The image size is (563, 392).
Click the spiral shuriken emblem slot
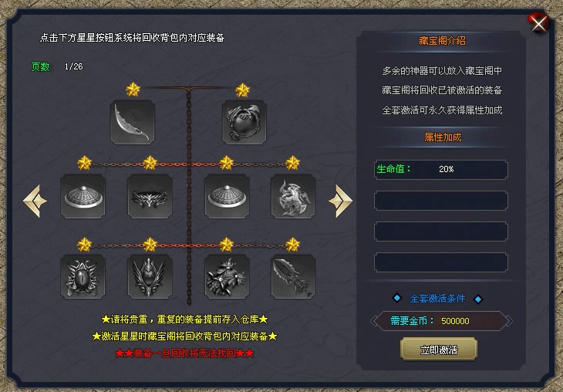coord(293,196)
